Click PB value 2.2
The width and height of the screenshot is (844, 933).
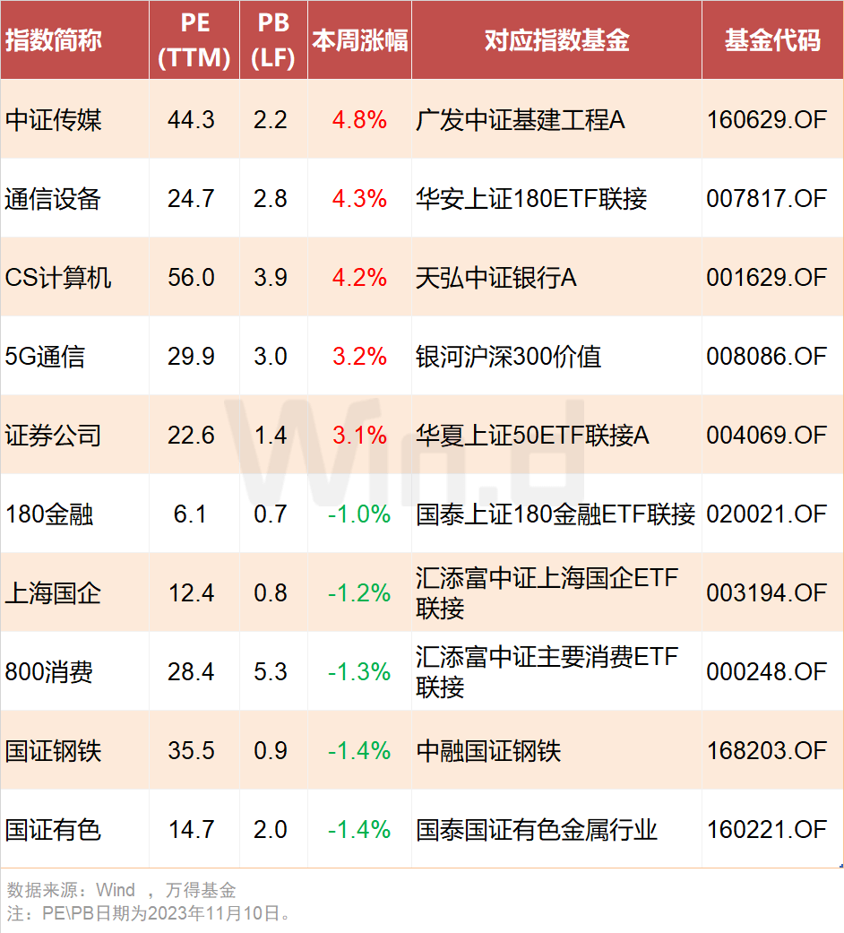pyautogui.click(x=271, y=119)
